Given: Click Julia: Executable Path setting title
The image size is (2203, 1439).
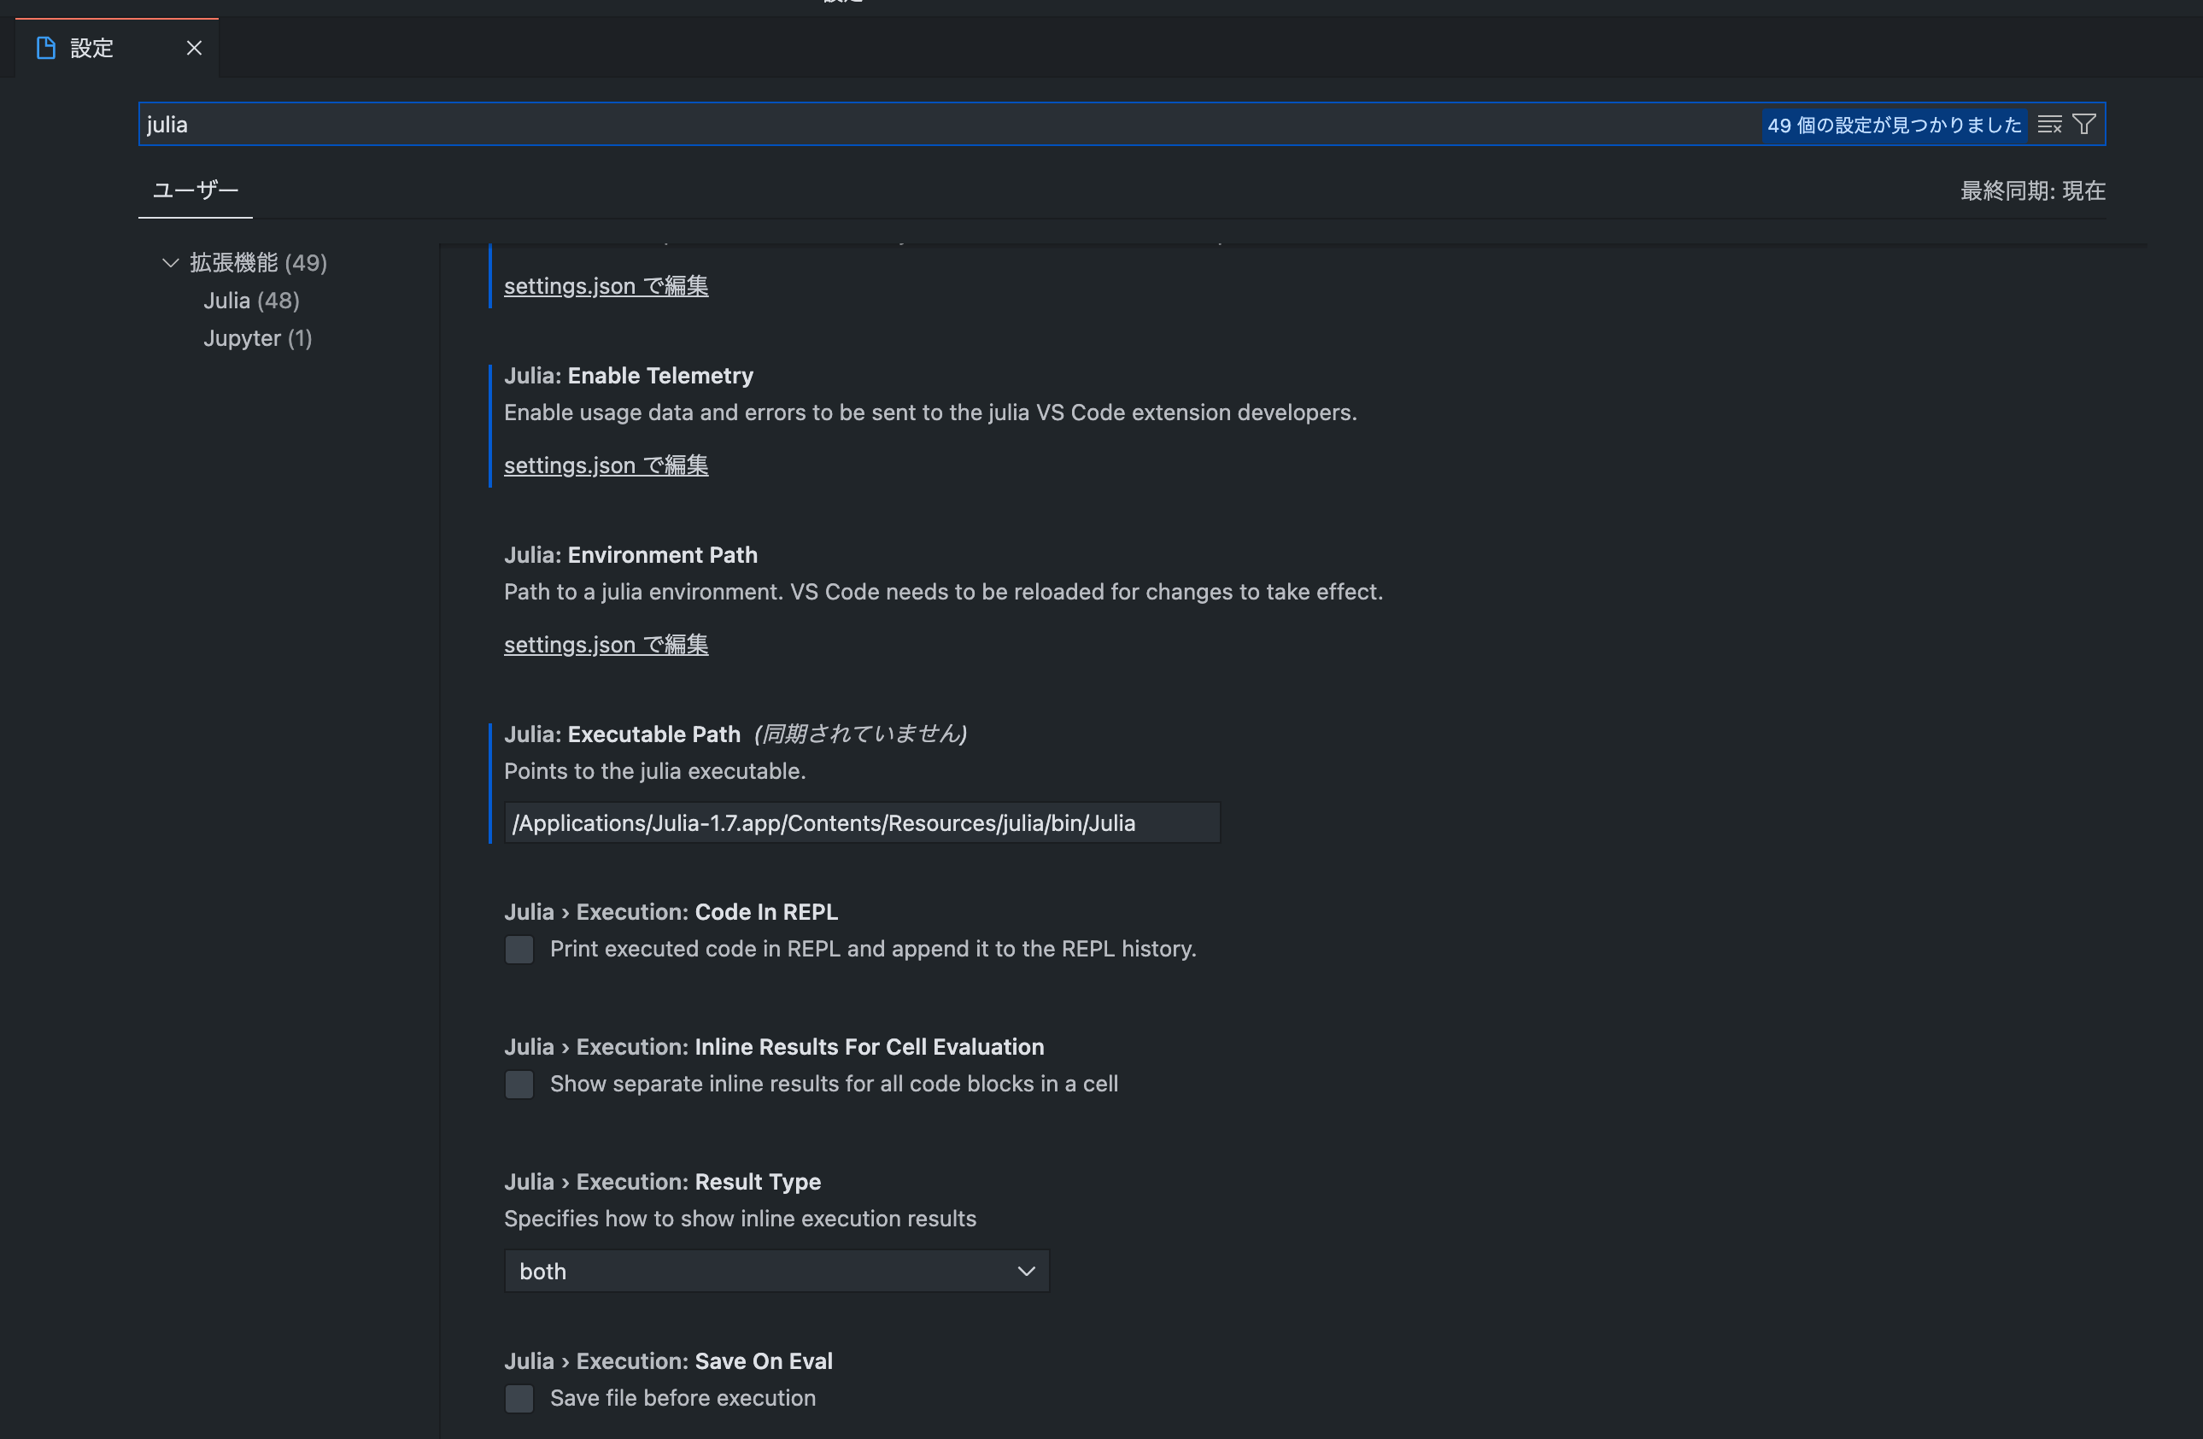Looking at the screenshot, I should [622, 734].
